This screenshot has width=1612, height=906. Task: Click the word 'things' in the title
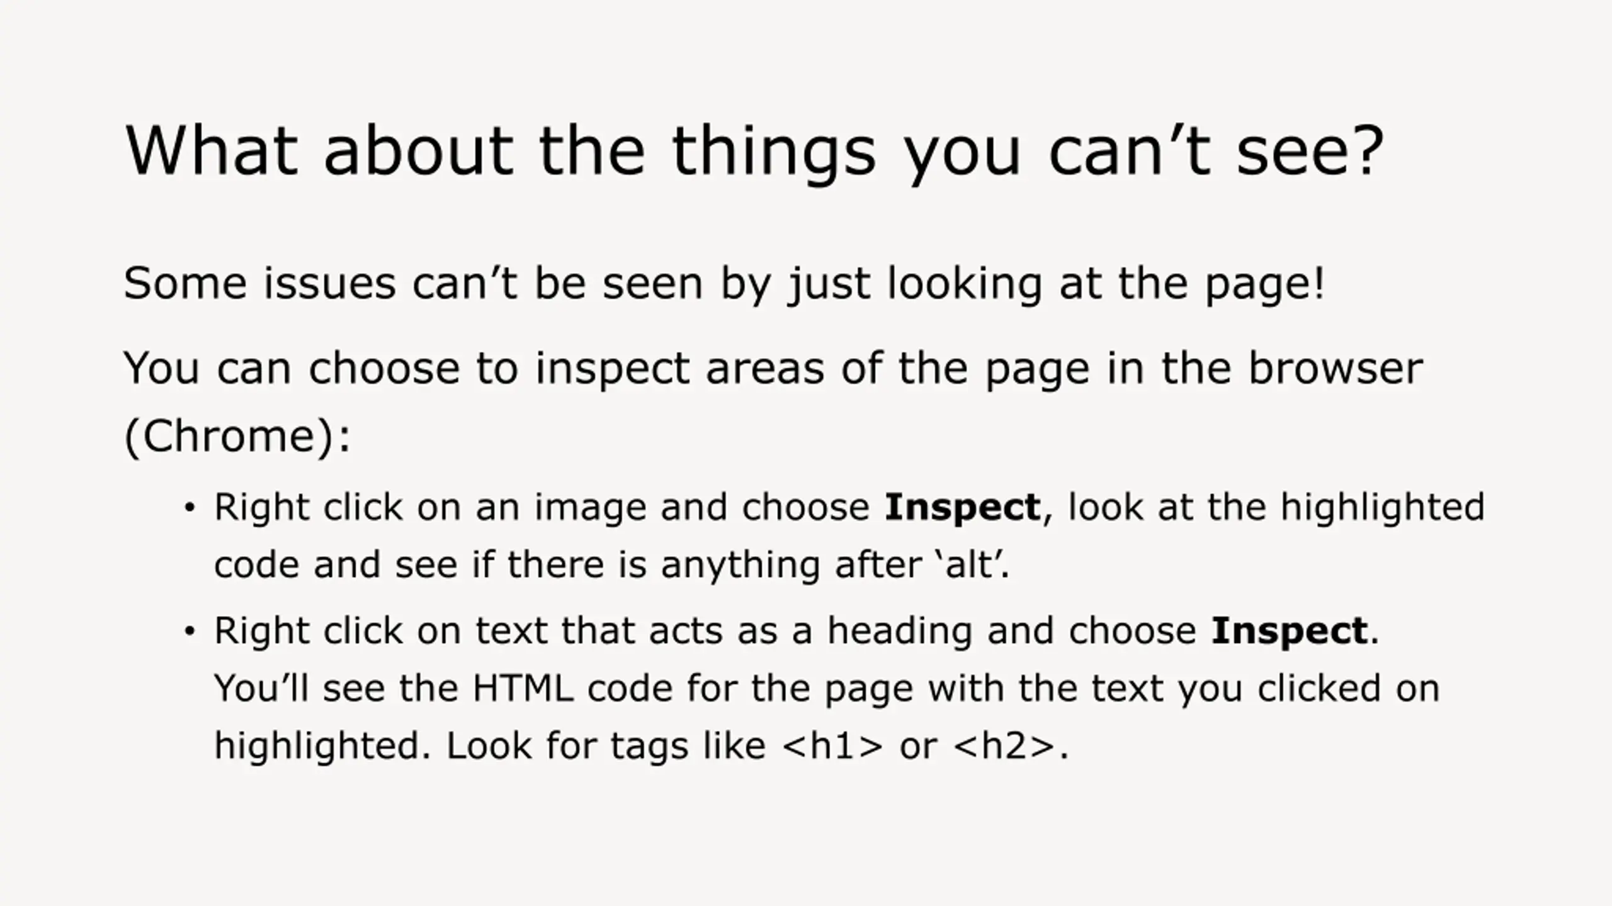pos(774,151)
